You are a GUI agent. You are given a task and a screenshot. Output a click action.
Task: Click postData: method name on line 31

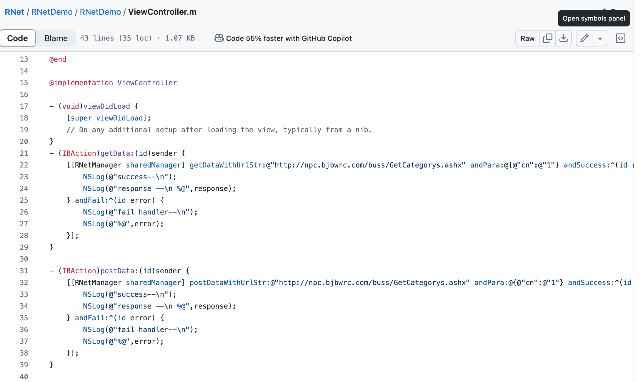[119, 271]
